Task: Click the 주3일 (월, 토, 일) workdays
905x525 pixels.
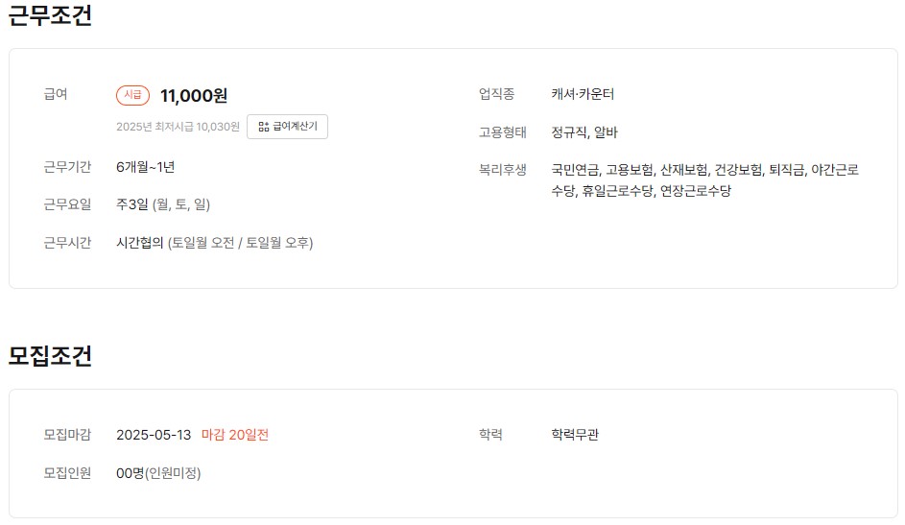Action: click(x=163, y=204)
